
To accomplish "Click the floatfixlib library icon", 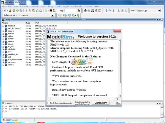I will [6, 26].
